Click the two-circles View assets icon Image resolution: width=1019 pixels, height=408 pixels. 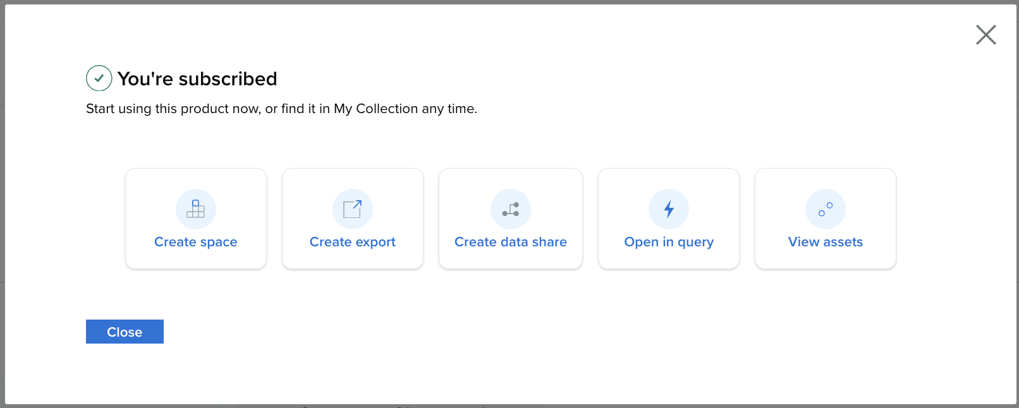[826, 209]
